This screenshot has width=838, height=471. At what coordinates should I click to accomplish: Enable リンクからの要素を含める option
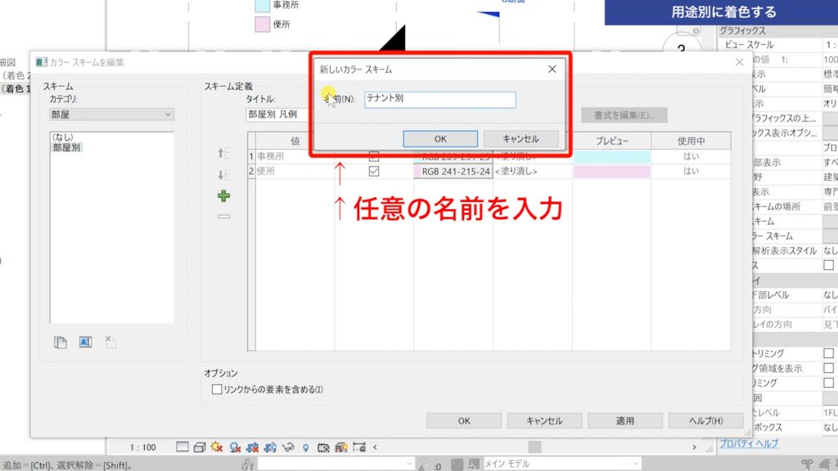coord(216,389)
